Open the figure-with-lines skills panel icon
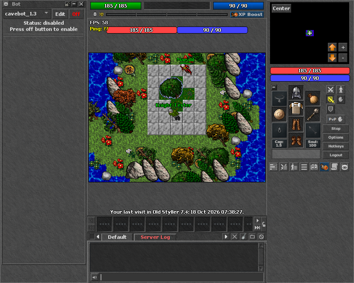The height and width of the screenshot is (283, 354). point(294,167)
